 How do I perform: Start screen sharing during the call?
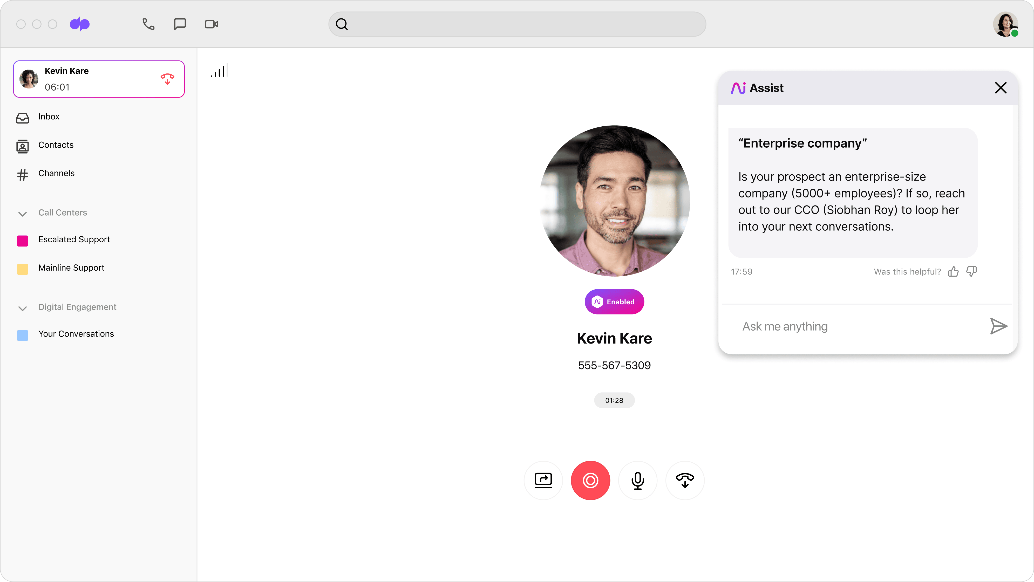click(x=543, y=481)
